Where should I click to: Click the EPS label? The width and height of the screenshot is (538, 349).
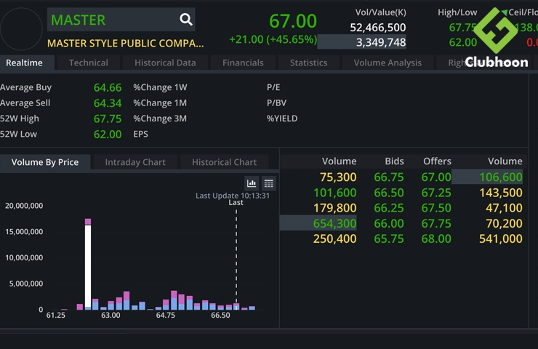click(x=140, y=134)
